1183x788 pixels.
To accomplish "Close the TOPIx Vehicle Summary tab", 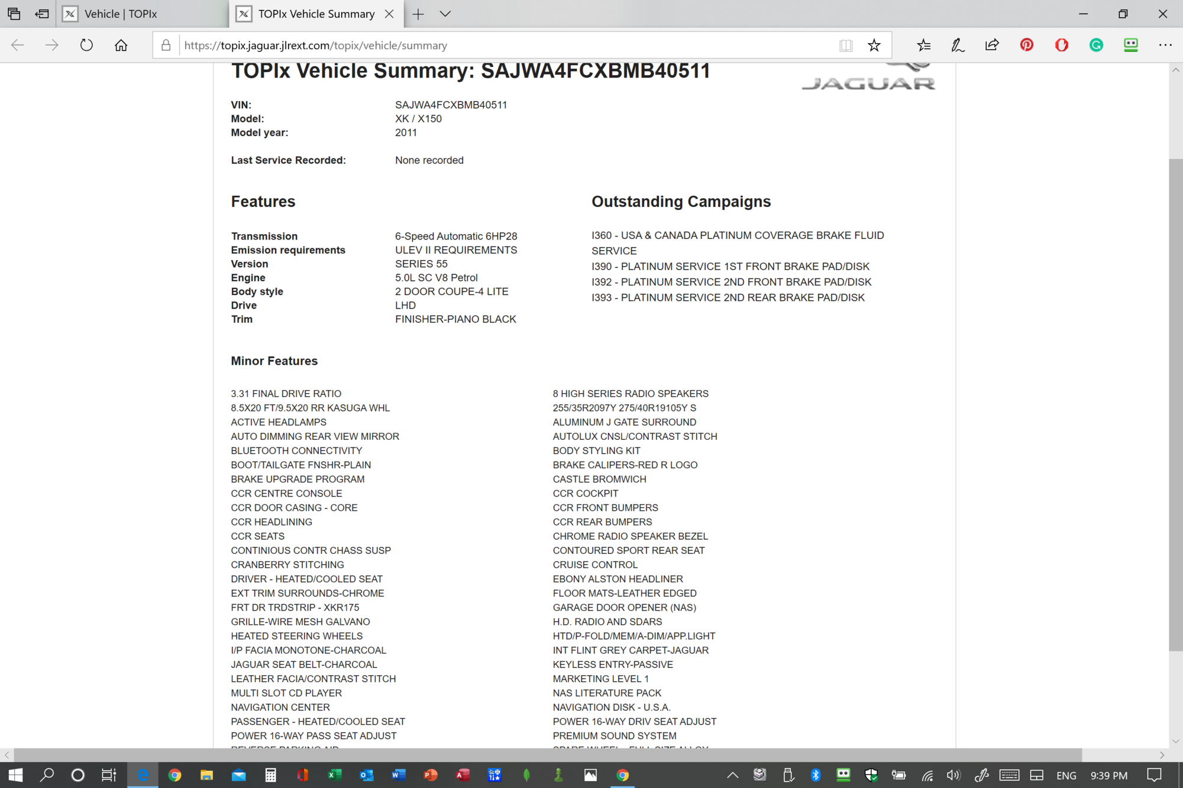I will pyautogui.click(x=389, y=14).
